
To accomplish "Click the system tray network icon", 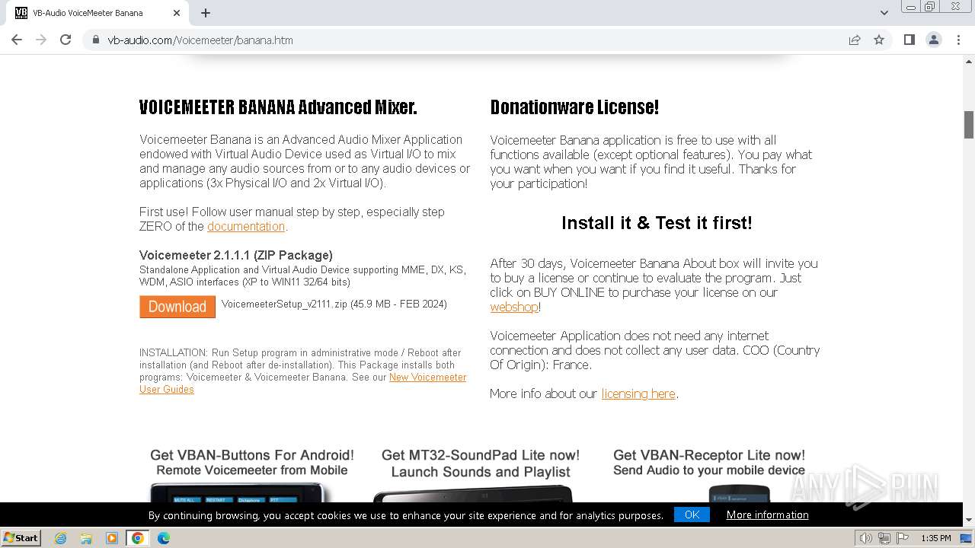I will pyautogui.click(x=884, y=538).
